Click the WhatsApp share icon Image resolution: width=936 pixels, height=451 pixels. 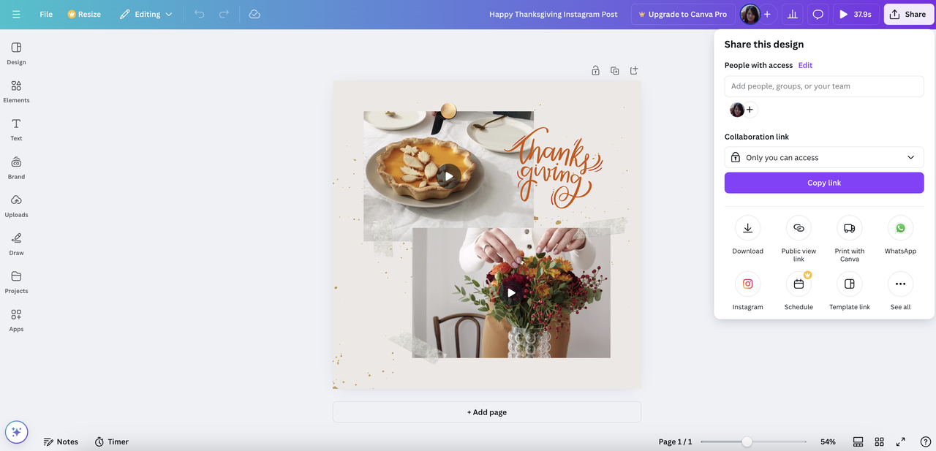point(900,228)
